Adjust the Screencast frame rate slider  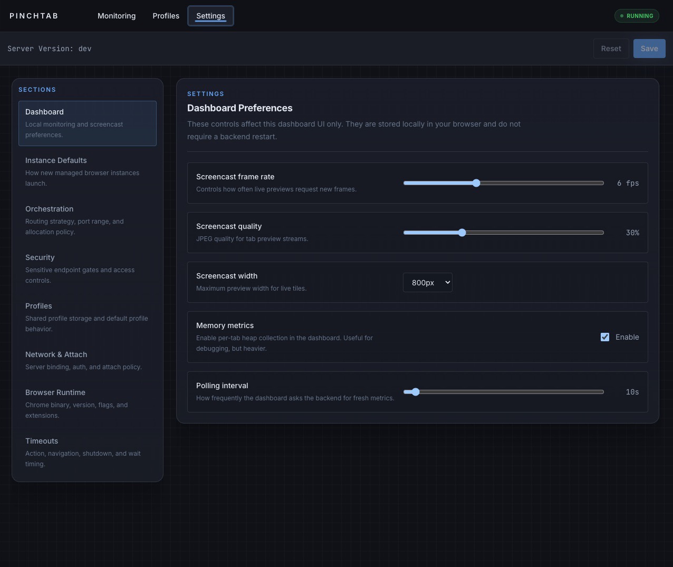(x=476, y=182)
